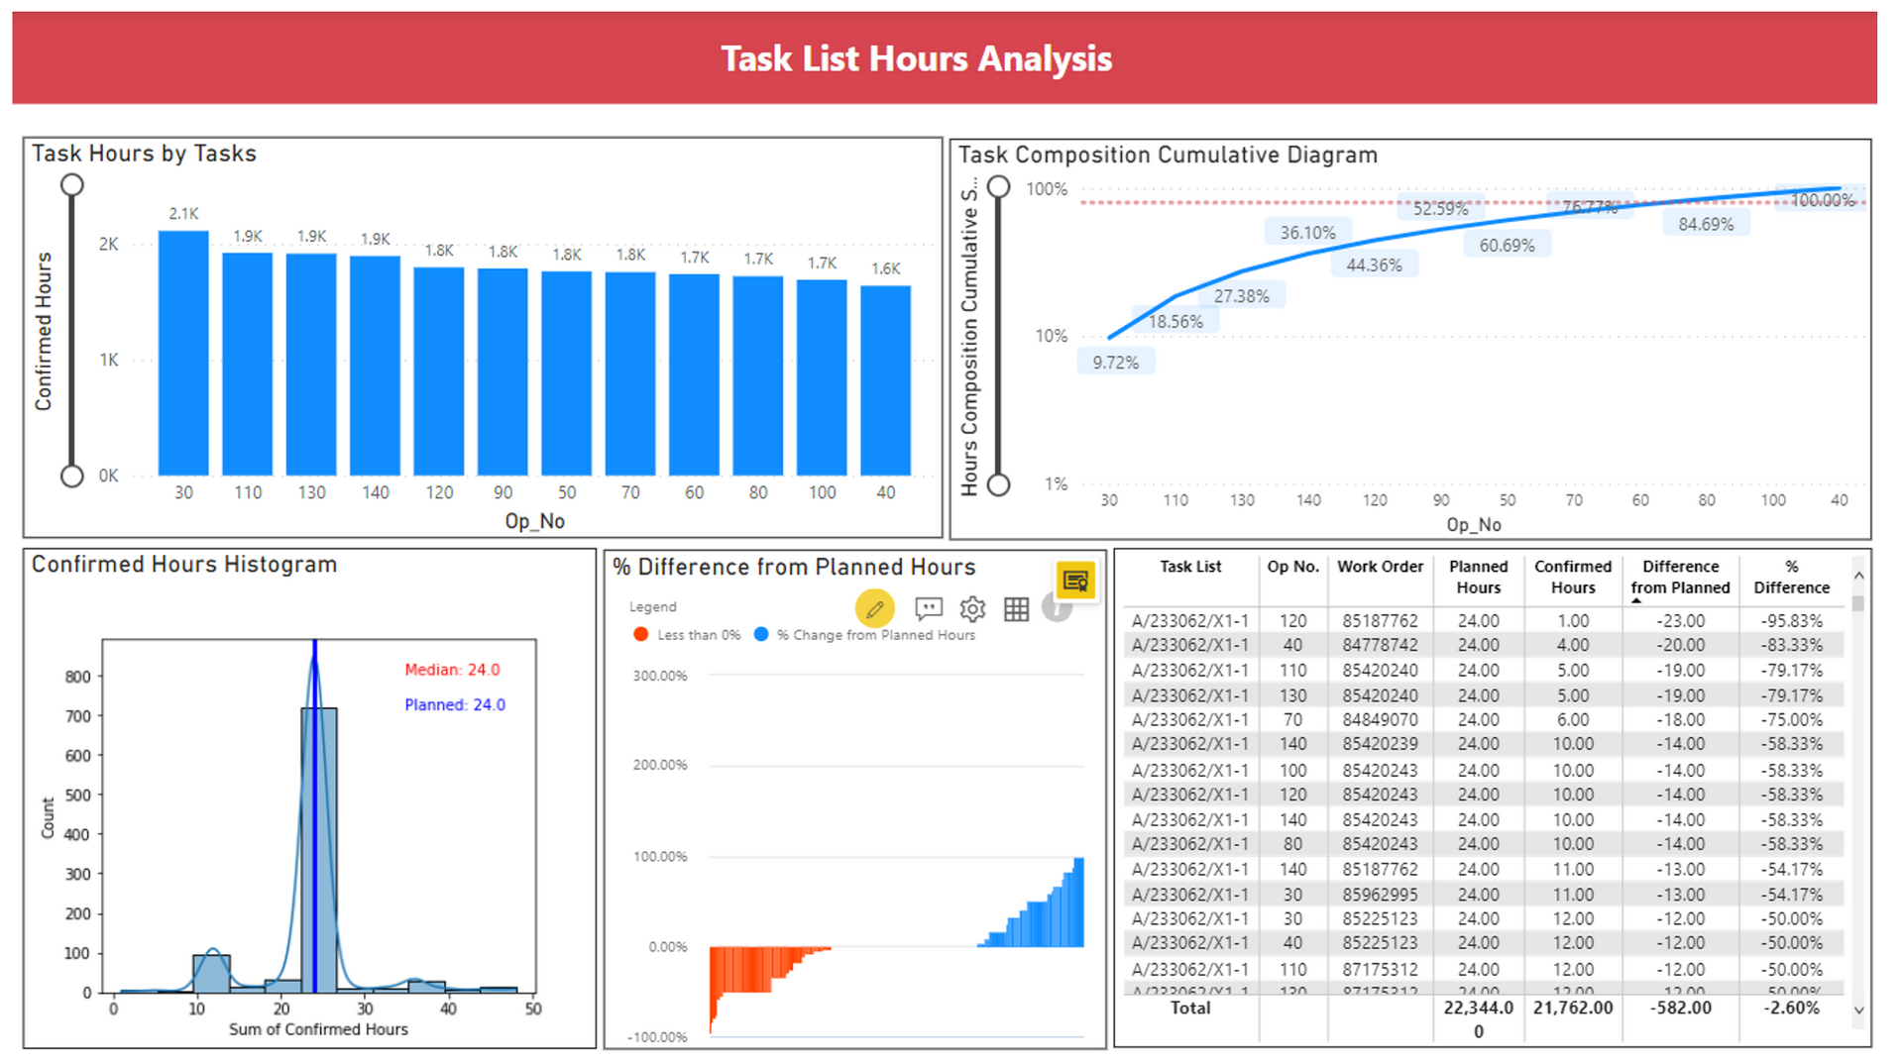Click the yellow certificate badge icon
Image resolution: width=1903 pixels, height=1064 pixels.
[x=1075, y=580]
